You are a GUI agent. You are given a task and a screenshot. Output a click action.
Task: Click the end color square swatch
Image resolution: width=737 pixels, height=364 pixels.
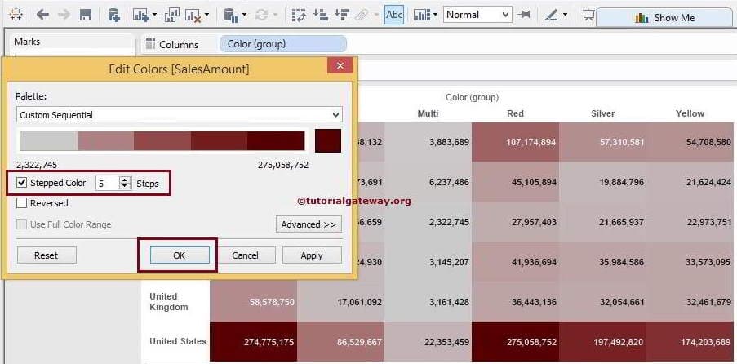[x=328, y=140]
